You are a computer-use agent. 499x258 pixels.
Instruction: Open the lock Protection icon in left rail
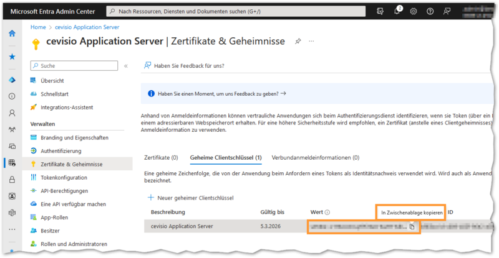12,180
